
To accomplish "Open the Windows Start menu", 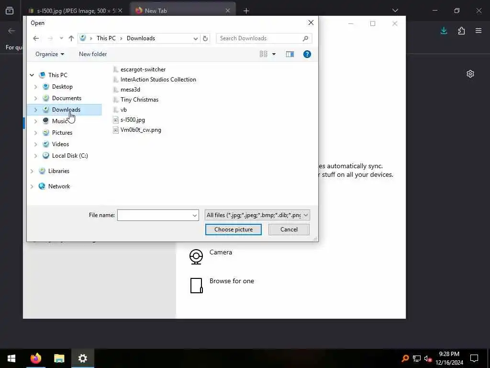I will click(11, 358).
